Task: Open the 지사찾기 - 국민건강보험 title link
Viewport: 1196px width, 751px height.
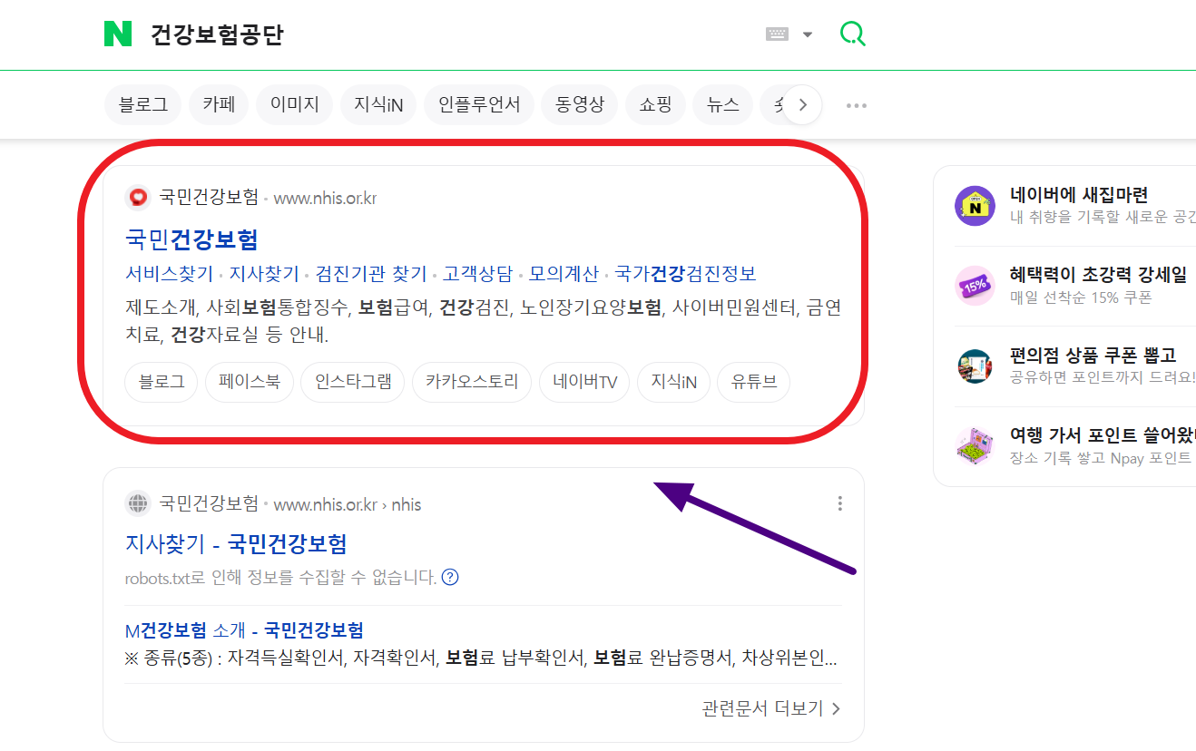Action: 236,544
